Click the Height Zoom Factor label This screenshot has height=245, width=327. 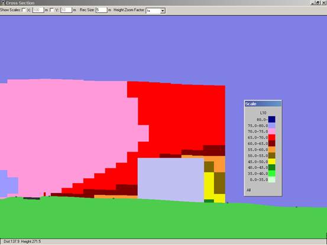tap(129, 10)
